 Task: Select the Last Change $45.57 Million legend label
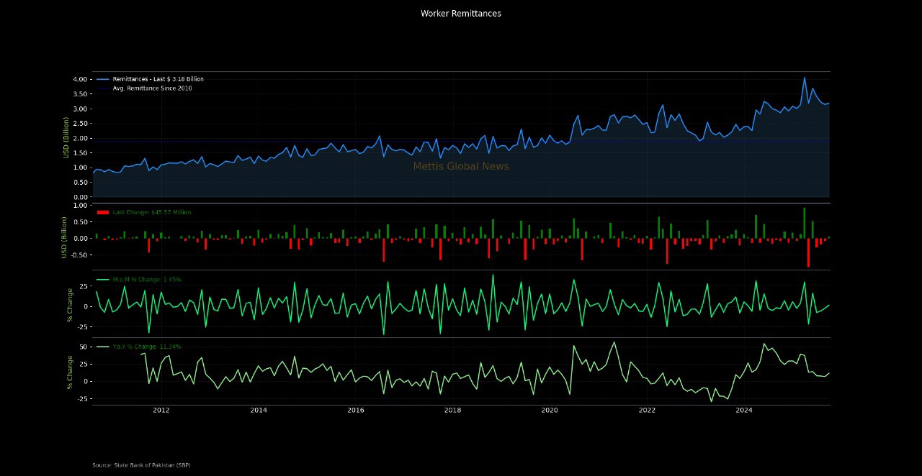pyautogui.click(x=151, y=213)
